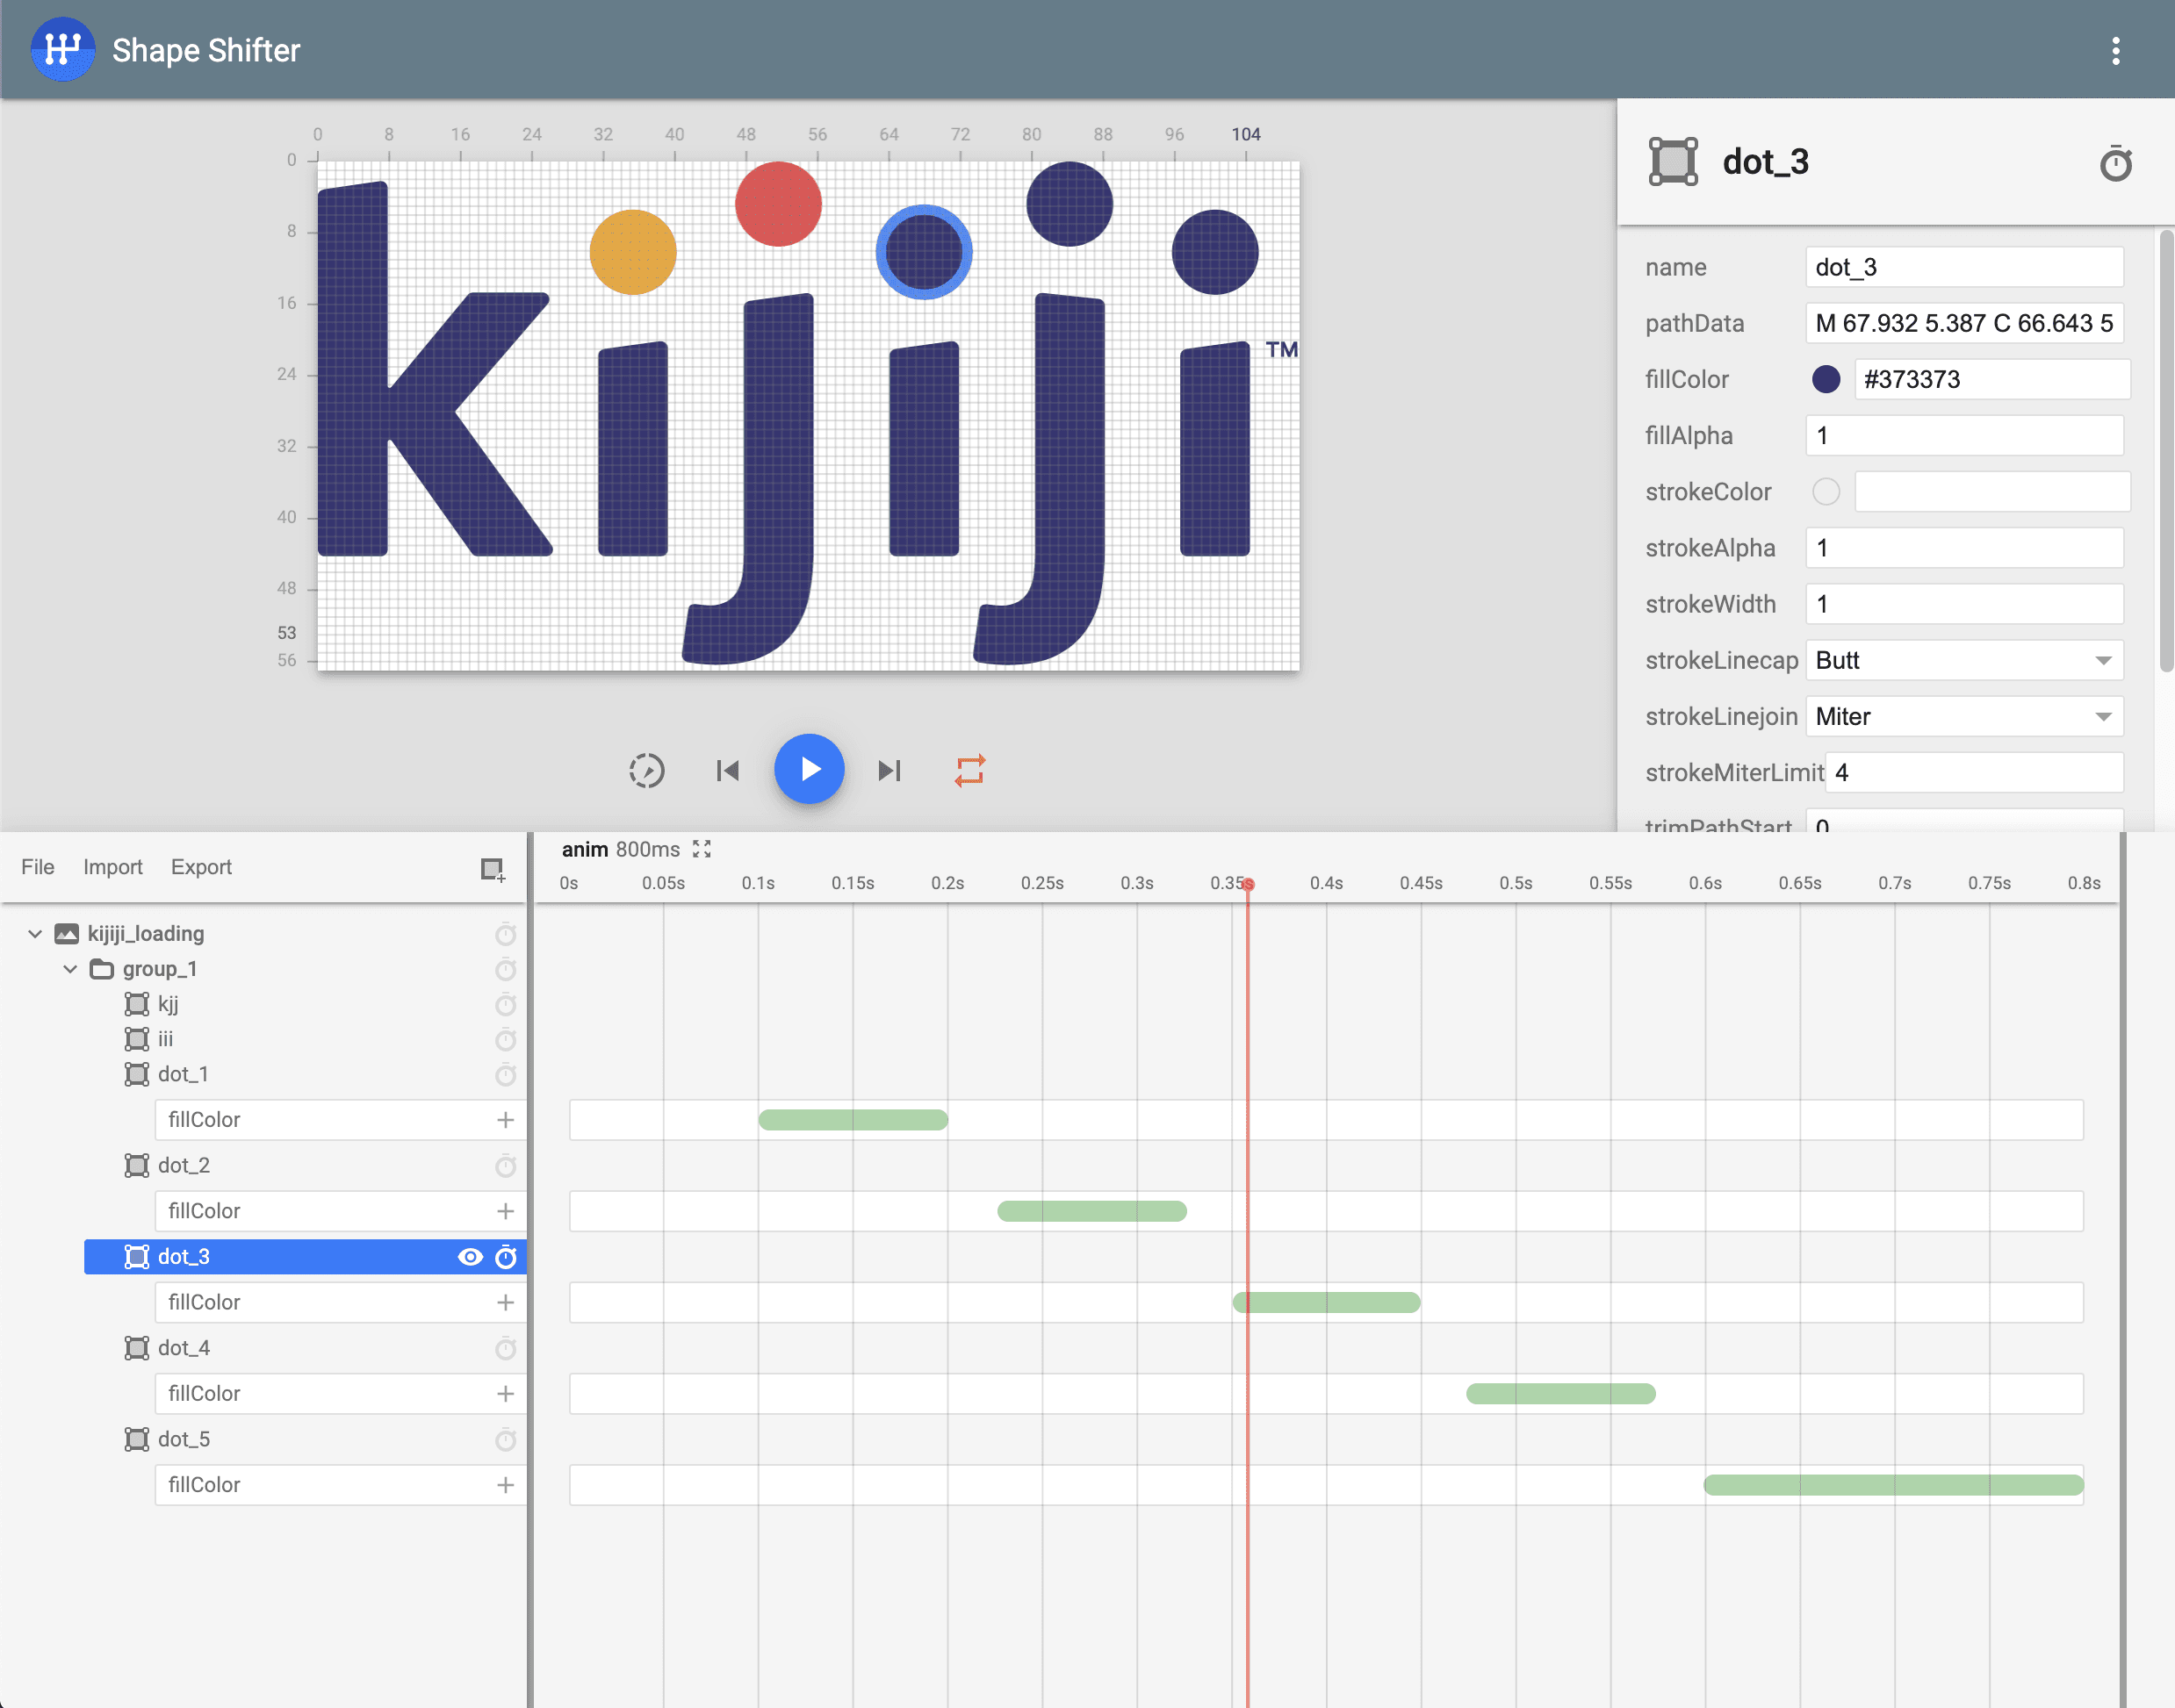This screenshot has width=2175, height=1708.
Task: Add fillColor animation block for dot_1
Action: tap(505, 1120)
